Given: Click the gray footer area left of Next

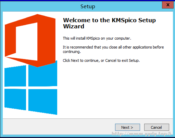Looking at the screenshot, I should point(59,127).
